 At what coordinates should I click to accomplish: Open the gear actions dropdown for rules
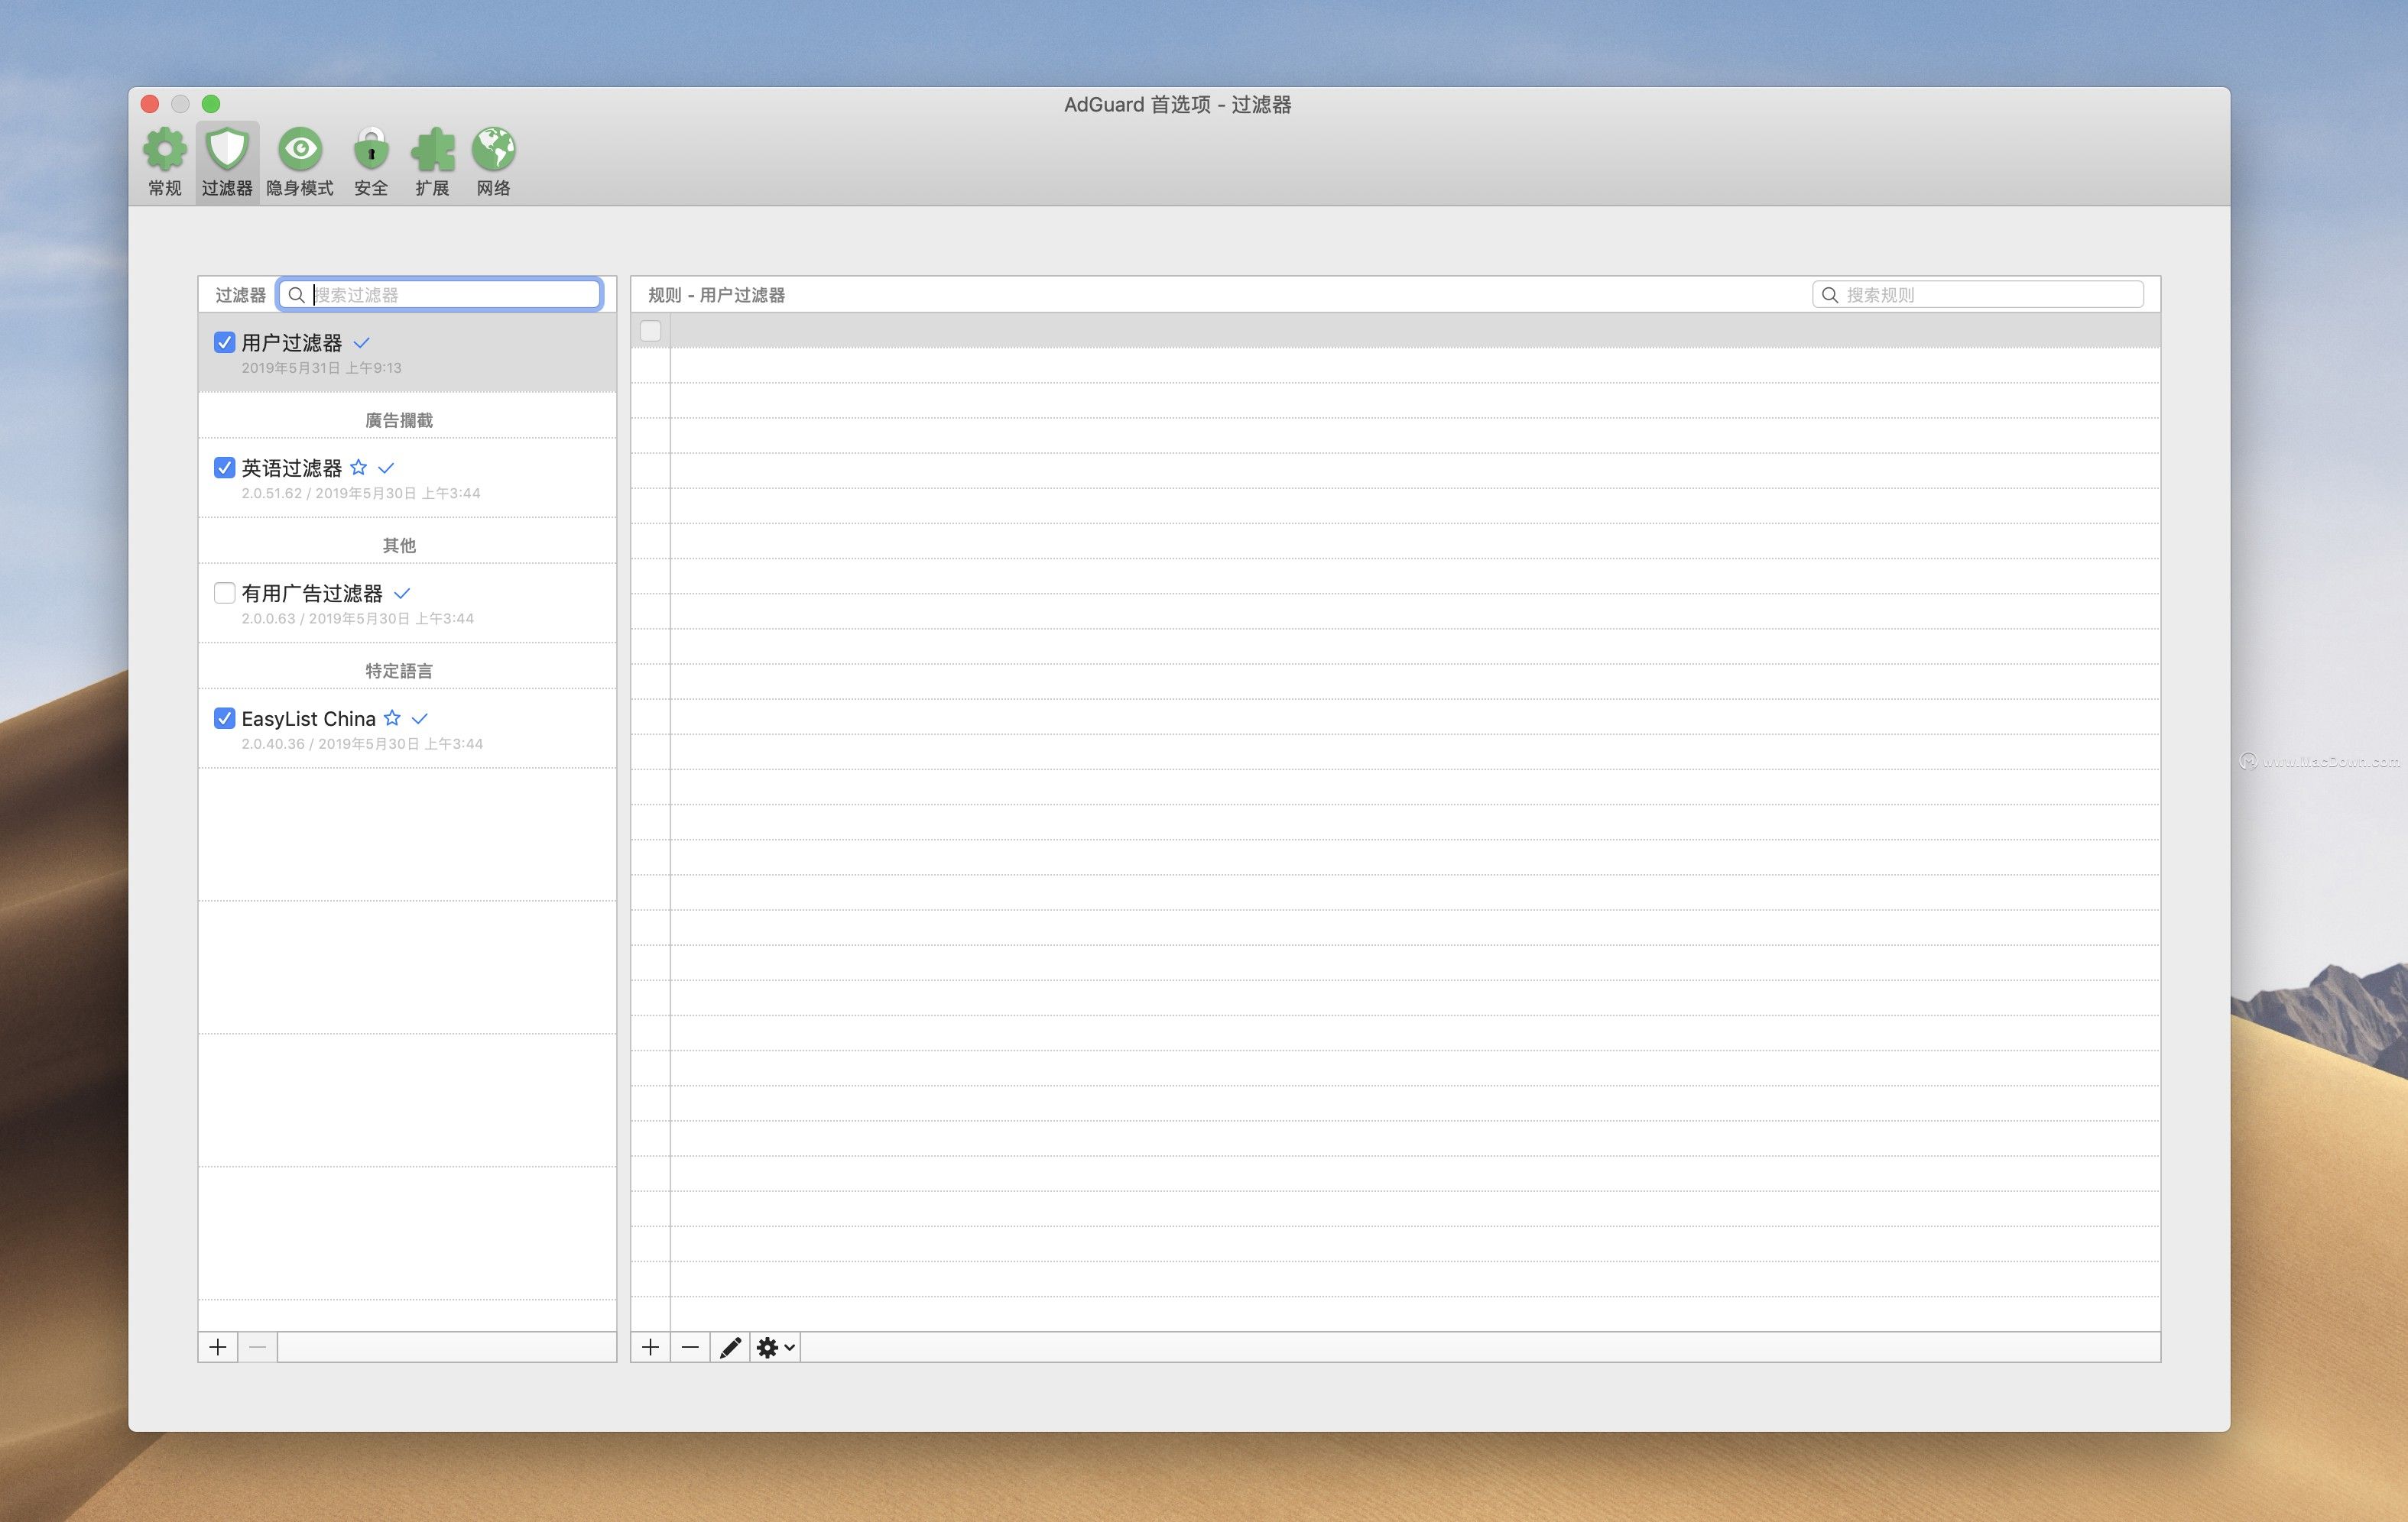coord(776,1347)
